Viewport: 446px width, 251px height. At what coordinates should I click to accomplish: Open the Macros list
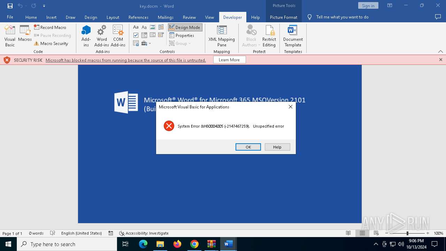[25, 34]
